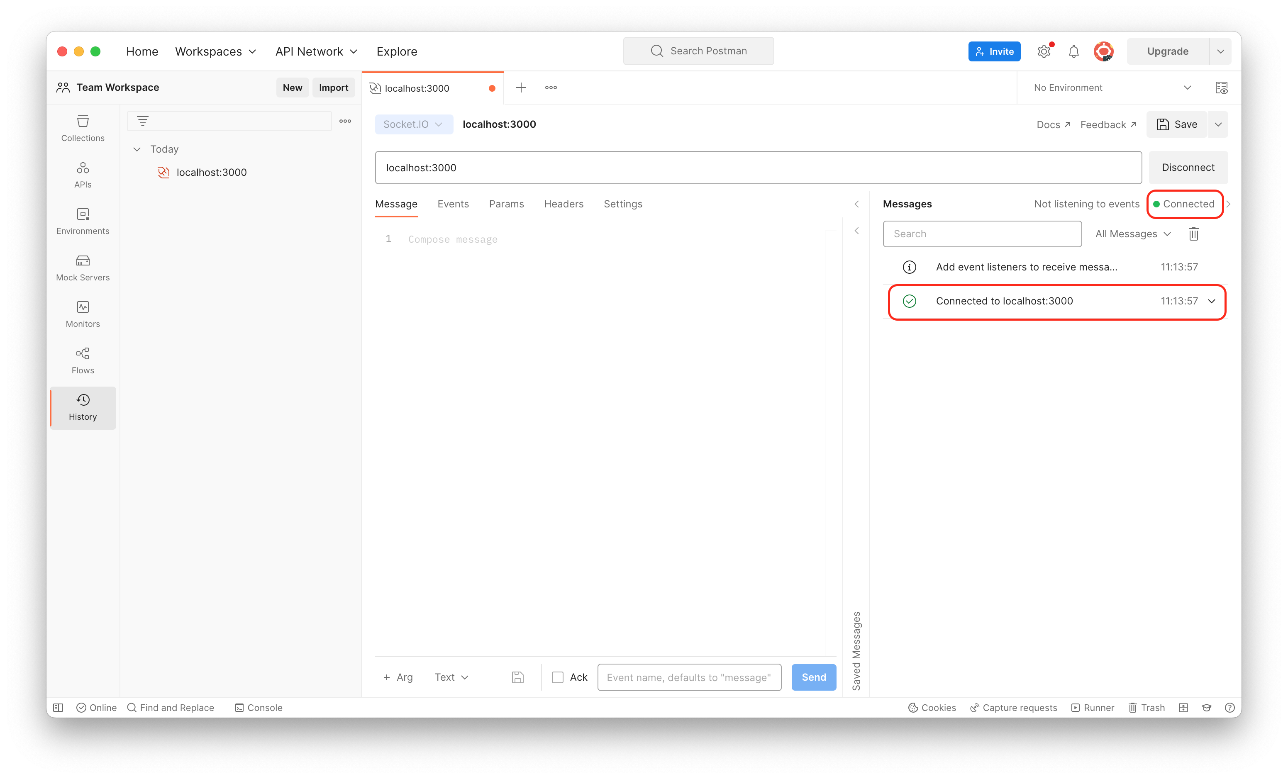Switch to the Headers tab

pos(563,204)
